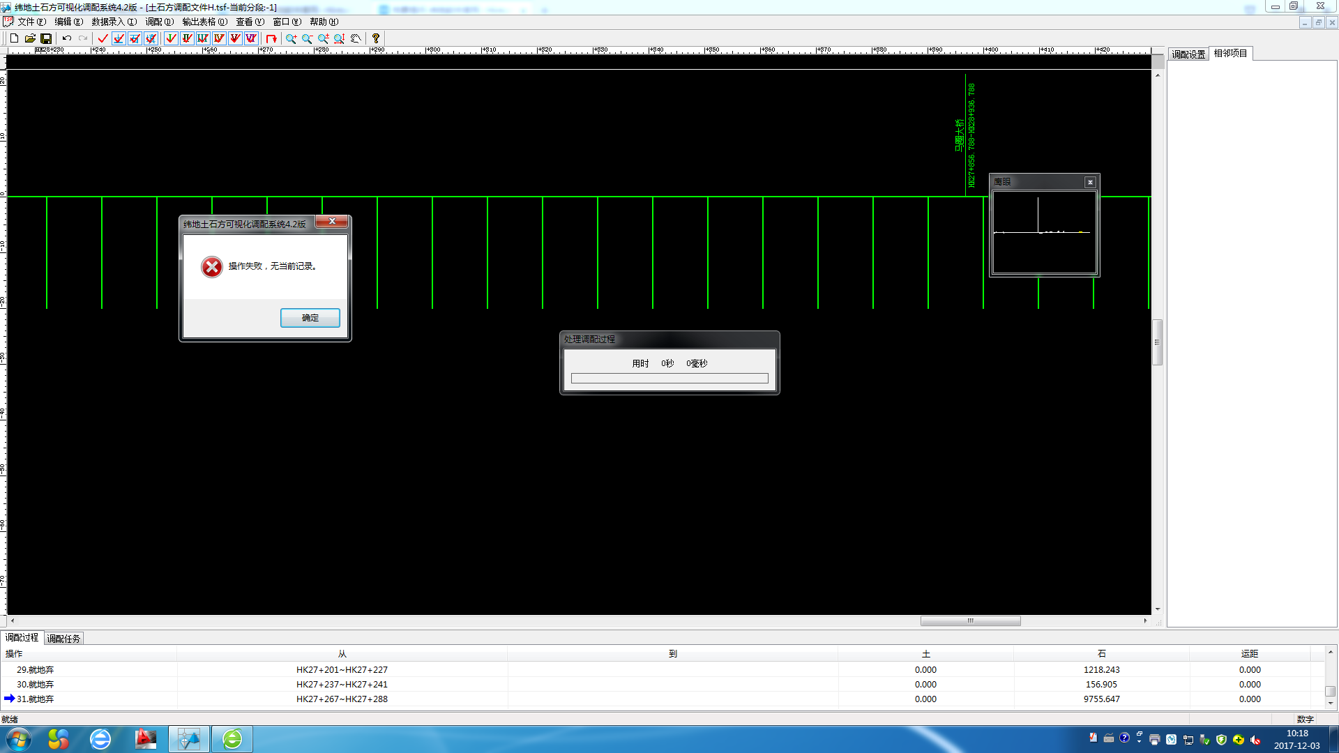
Task: Activate the level III checkmark toolbar icon
Action: 204,38
